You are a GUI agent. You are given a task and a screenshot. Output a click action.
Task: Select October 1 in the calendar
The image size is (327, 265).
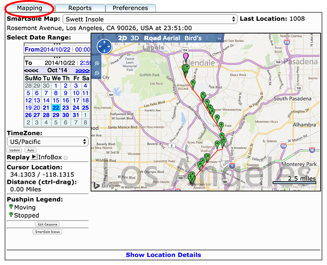[56, 86]
